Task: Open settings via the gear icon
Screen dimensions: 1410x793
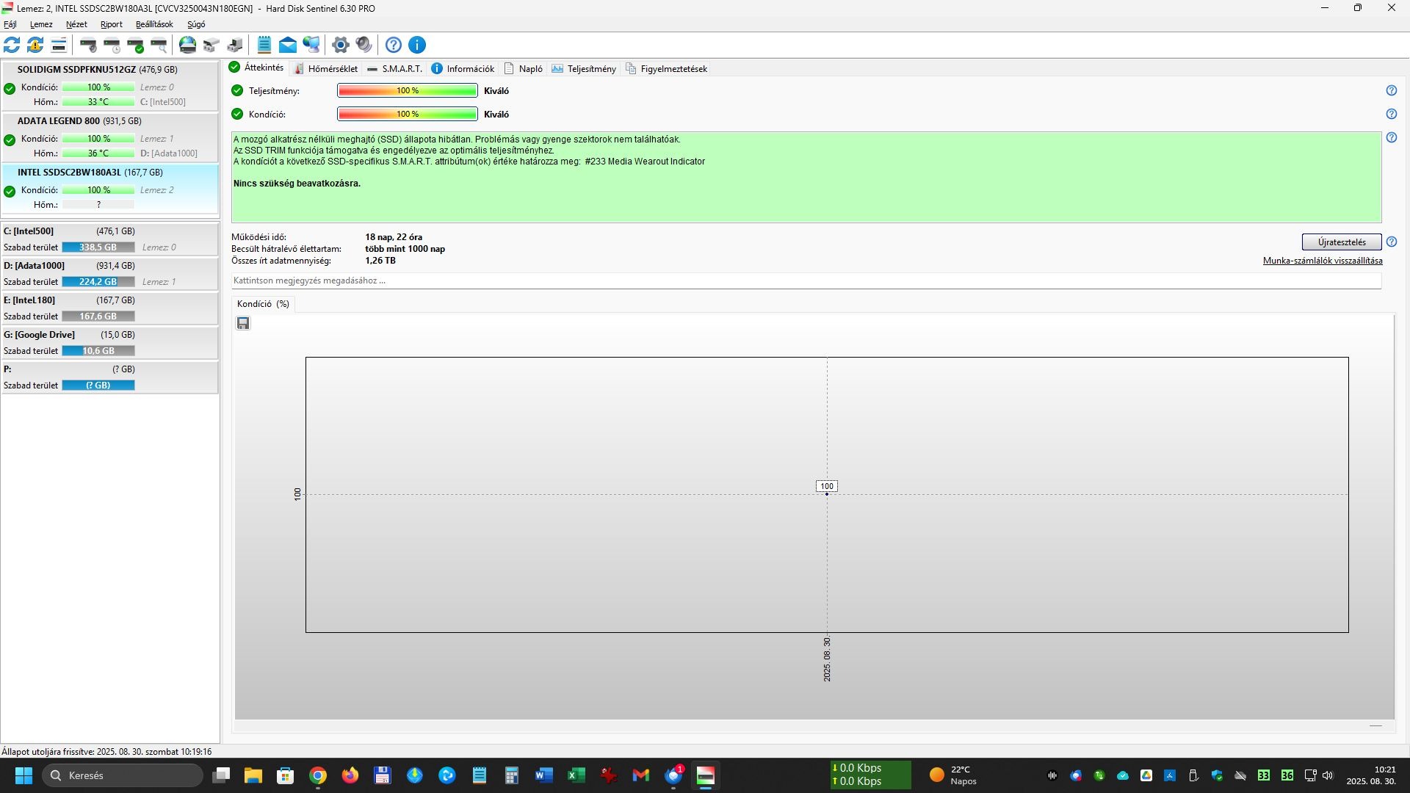Action: coord(340,45)
